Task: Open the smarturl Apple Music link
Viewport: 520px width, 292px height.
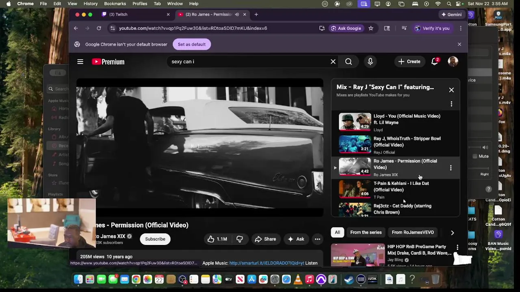Action: point(266,263)
